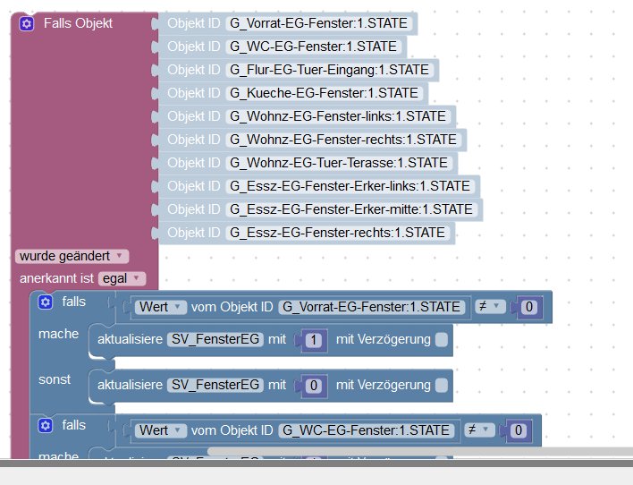Select Objekt ID G_Flur-EG-Tuer-Eingang:1.STATE
The image size is (633, 485).
point(330,70)
